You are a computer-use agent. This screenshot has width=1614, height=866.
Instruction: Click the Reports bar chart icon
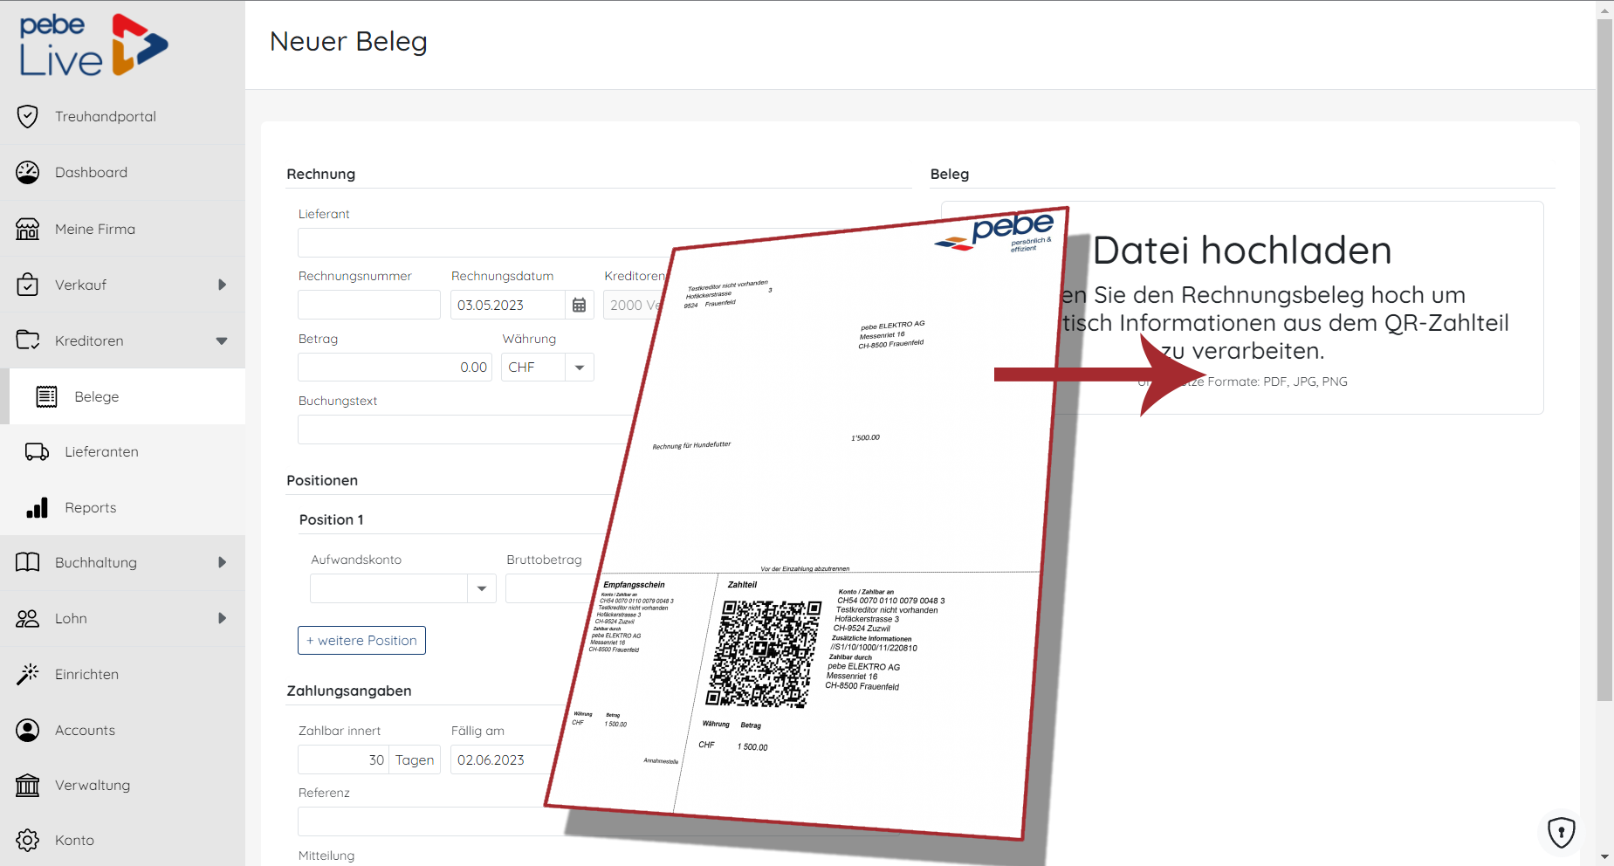[38, 507]
